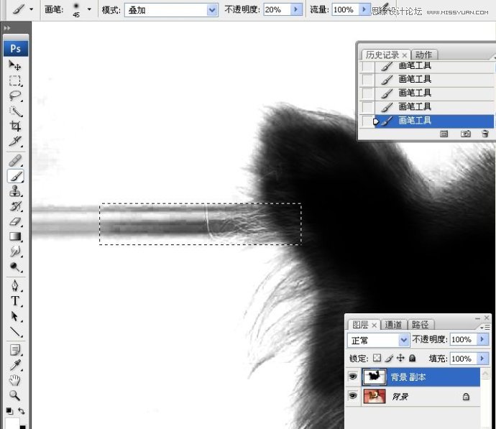Swap foreground and background colors
Image resolution: width=496 pixels, height=429 pixels.
(22, 411)
